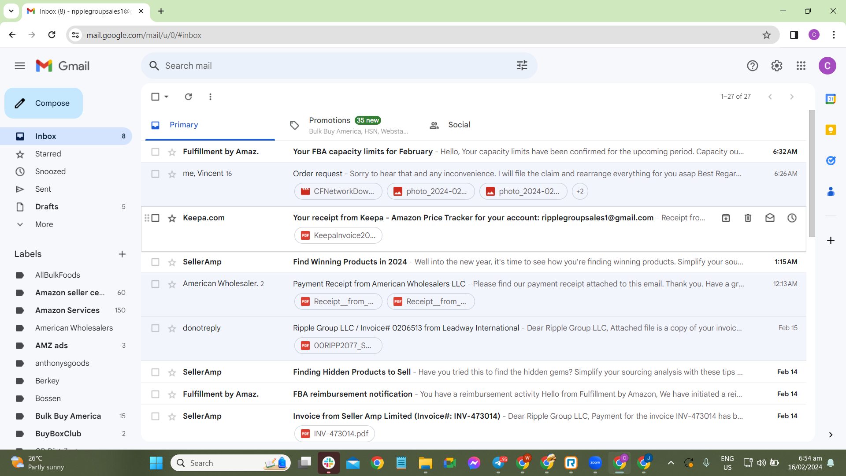Click the Search mail field
The height and width of the screenshot is (476, 846).
click(x=339, y=66)
